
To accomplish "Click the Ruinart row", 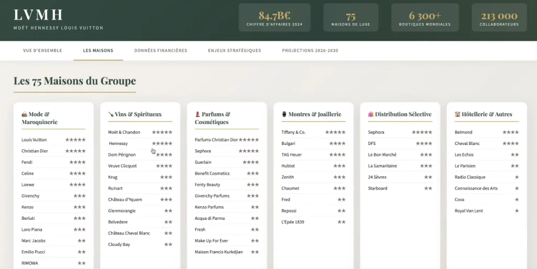I will [140, 188].
